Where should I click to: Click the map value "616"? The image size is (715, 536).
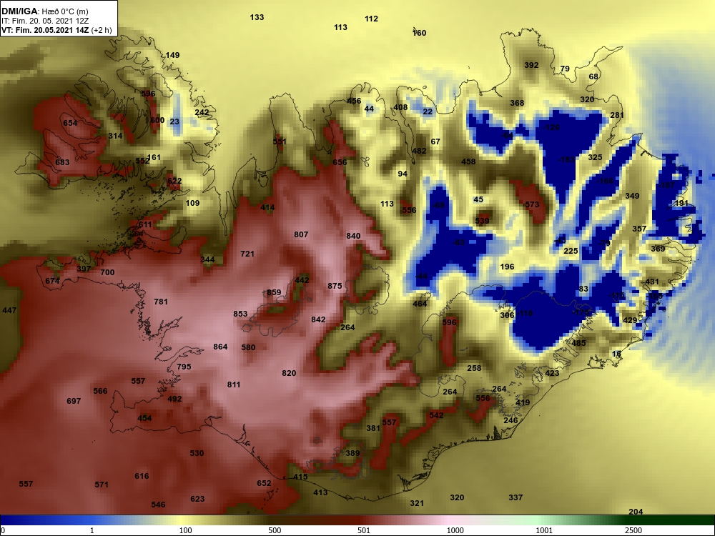(x=142, y=476)
